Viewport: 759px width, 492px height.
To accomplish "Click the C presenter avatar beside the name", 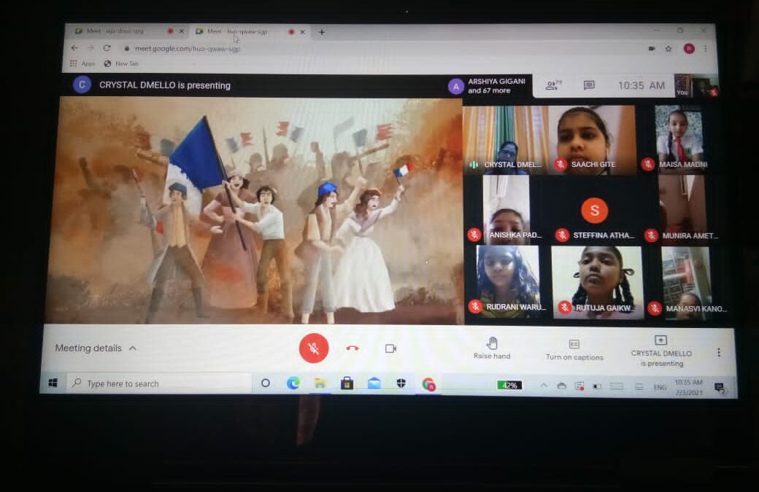I will pyautogui.click(x=82, y=85).
